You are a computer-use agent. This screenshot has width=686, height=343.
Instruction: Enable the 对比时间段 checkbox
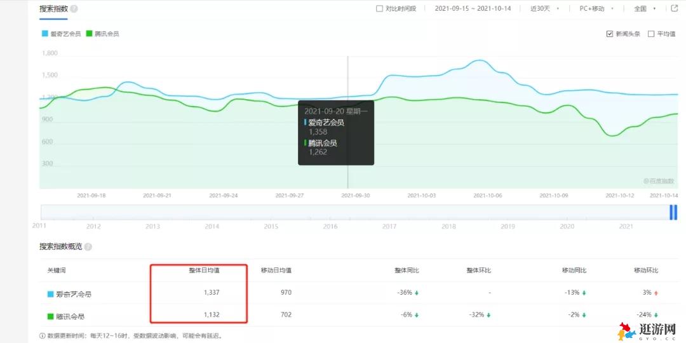[380, 9]
